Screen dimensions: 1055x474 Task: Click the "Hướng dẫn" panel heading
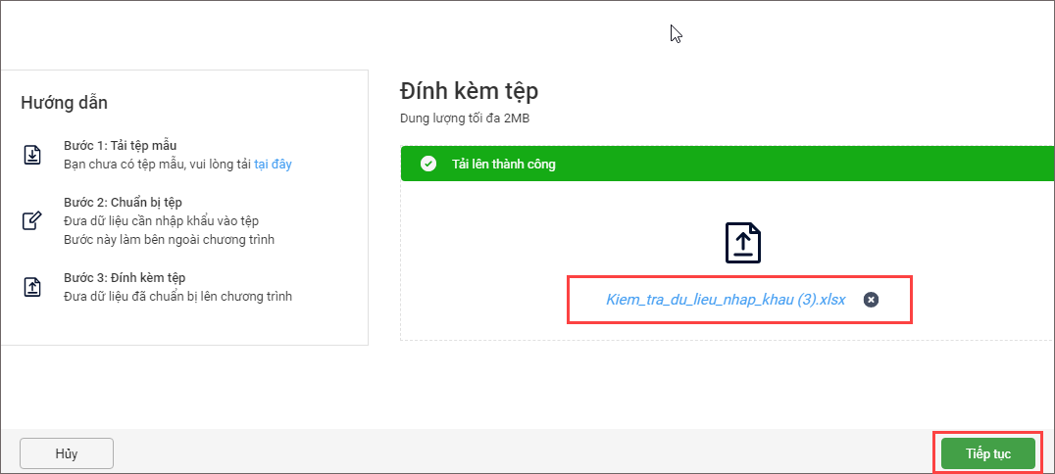click(64, 103)
